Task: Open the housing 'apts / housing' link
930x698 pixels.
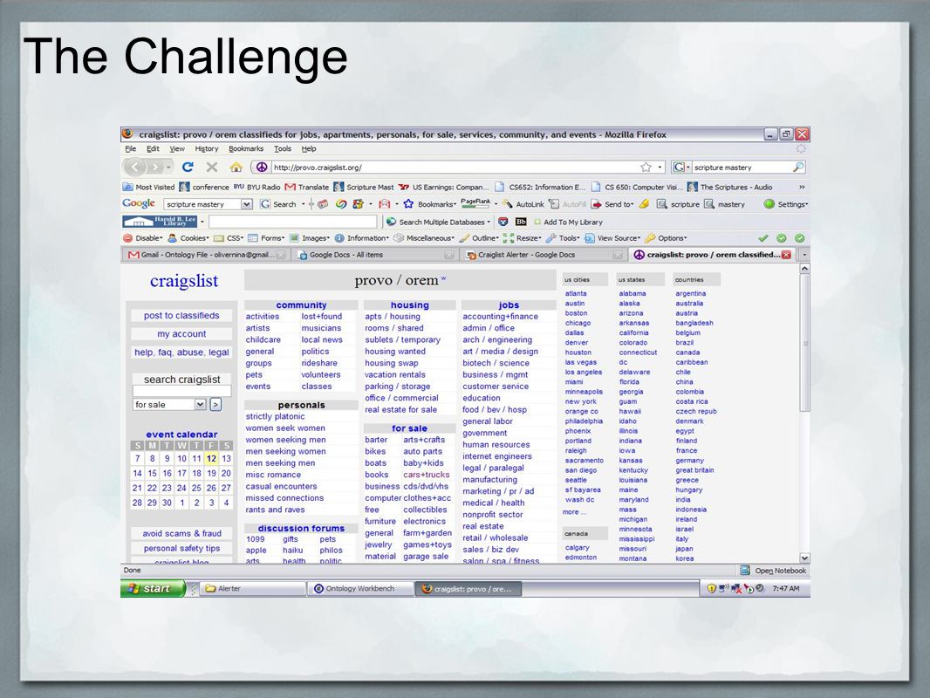Action: click(392, 317)
